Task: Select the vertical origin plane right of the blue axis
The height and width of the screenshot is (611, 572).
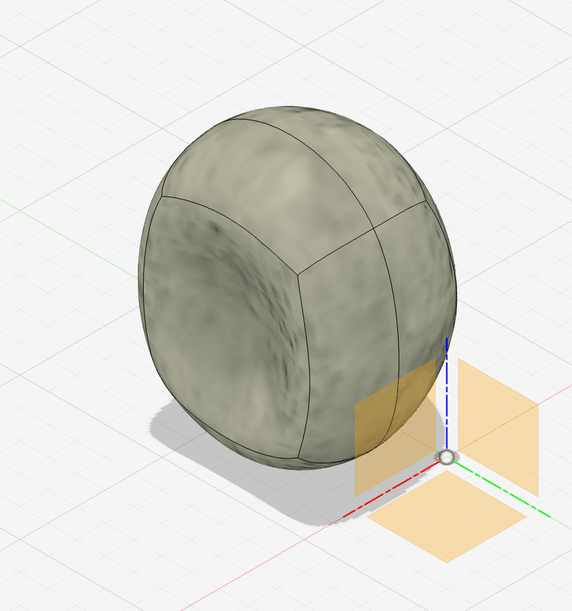Action: pyautogui.click(x=498, y=427)
